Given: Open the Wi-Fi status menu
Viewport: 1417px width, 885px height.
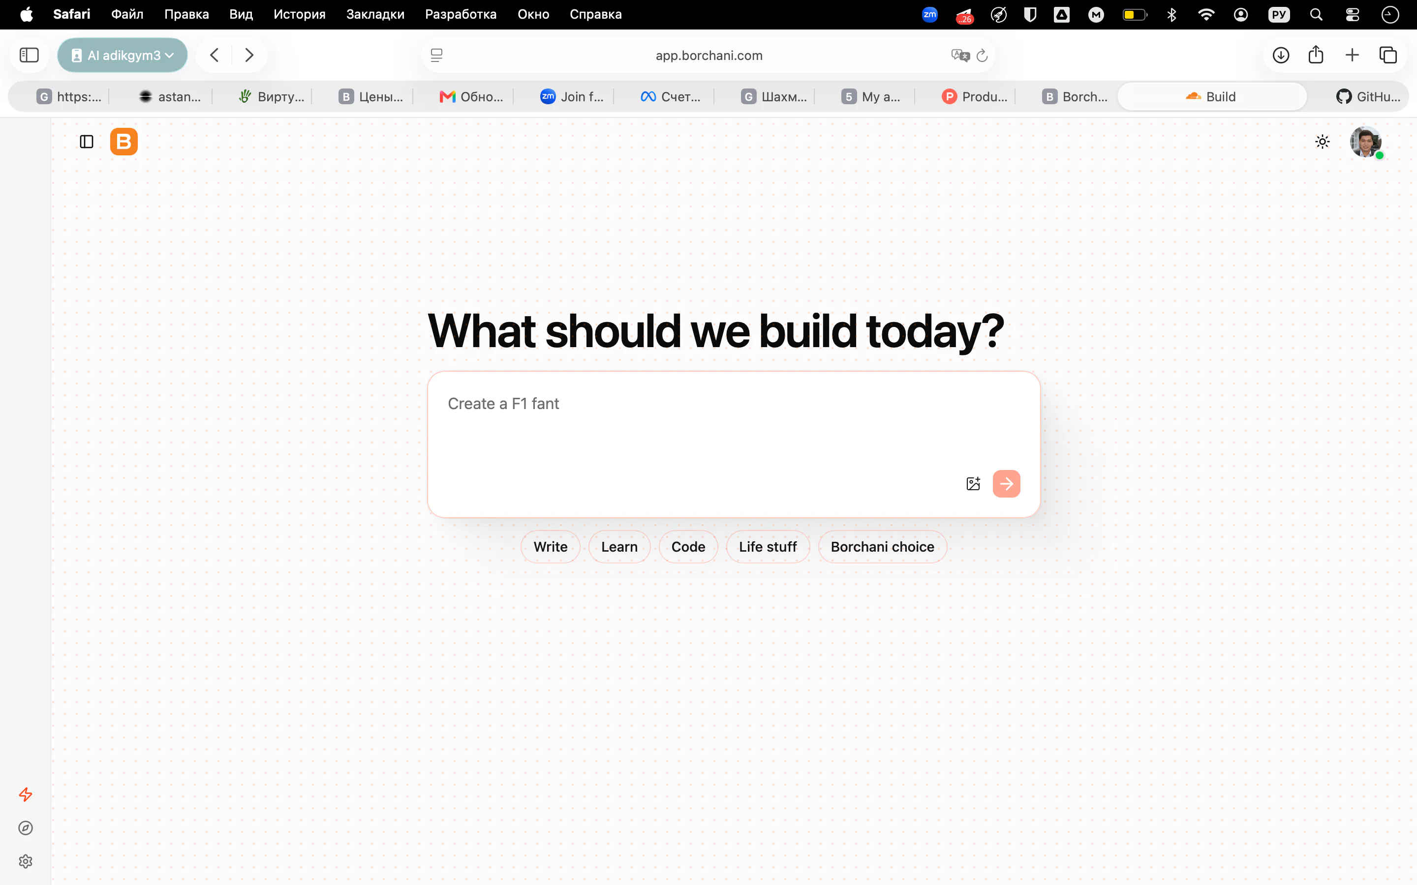Looking at the screenshot, I should coord(1206,14).
